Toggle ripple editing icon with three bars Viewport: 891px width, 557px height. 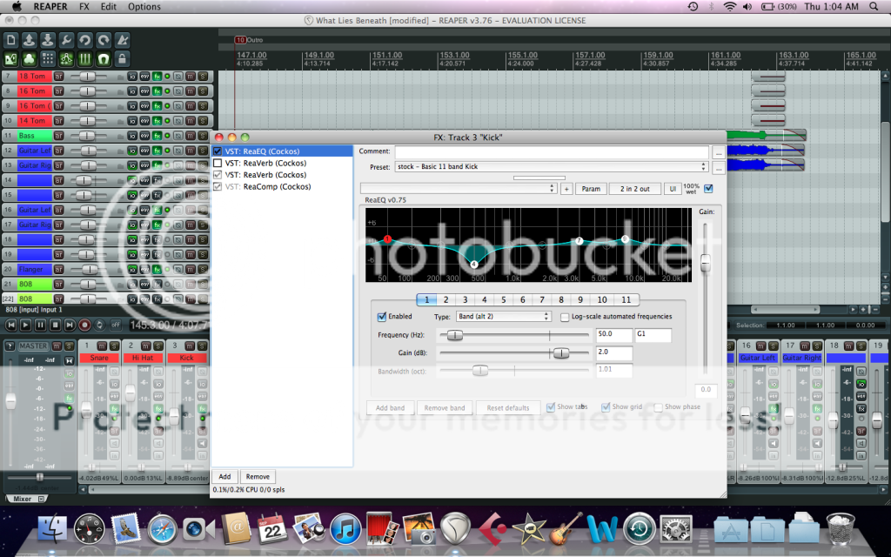tap(84, 58)
